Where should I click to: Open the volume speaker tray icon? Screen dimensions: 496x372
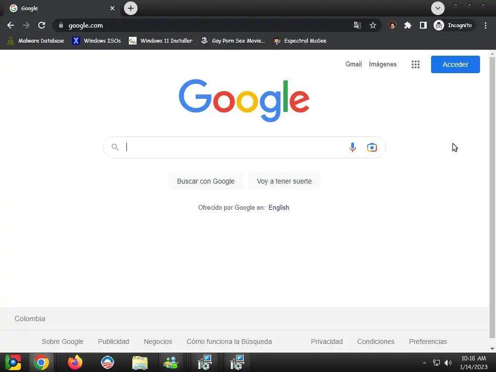point(448,363)
